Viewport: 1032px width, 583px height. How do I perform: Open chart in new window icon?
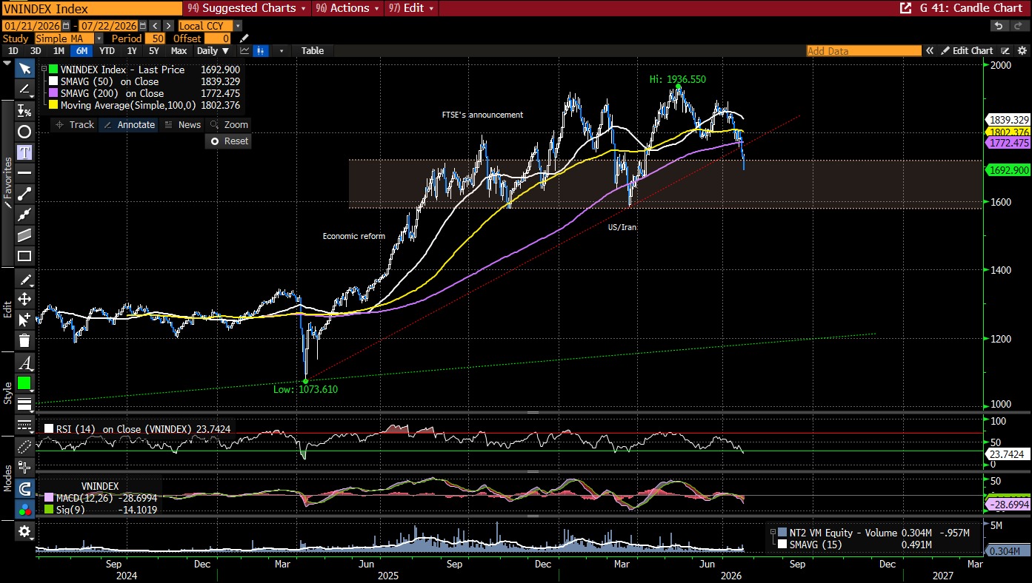coord(905,8)
